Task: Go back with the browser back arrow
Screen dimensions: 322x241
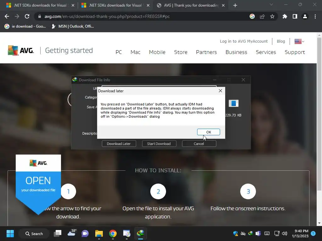Action: tap(7, 16)
